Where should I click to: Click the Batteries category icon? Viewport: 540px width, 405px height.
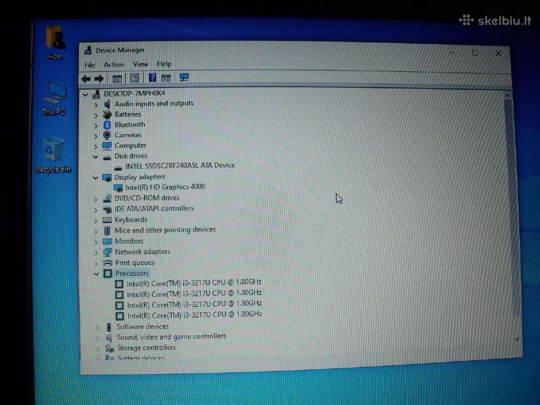click(x=107, y=114)
